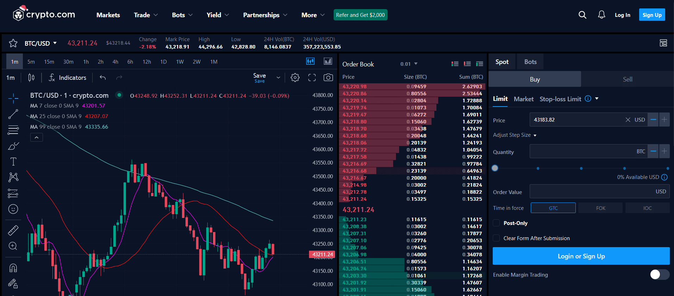Open Available USD info icon

click(x=664, y=177)
